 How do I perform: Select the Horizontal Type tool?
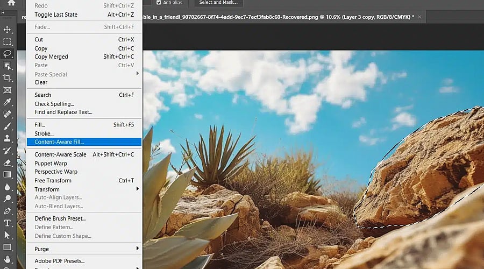click(x=7, y=223)
